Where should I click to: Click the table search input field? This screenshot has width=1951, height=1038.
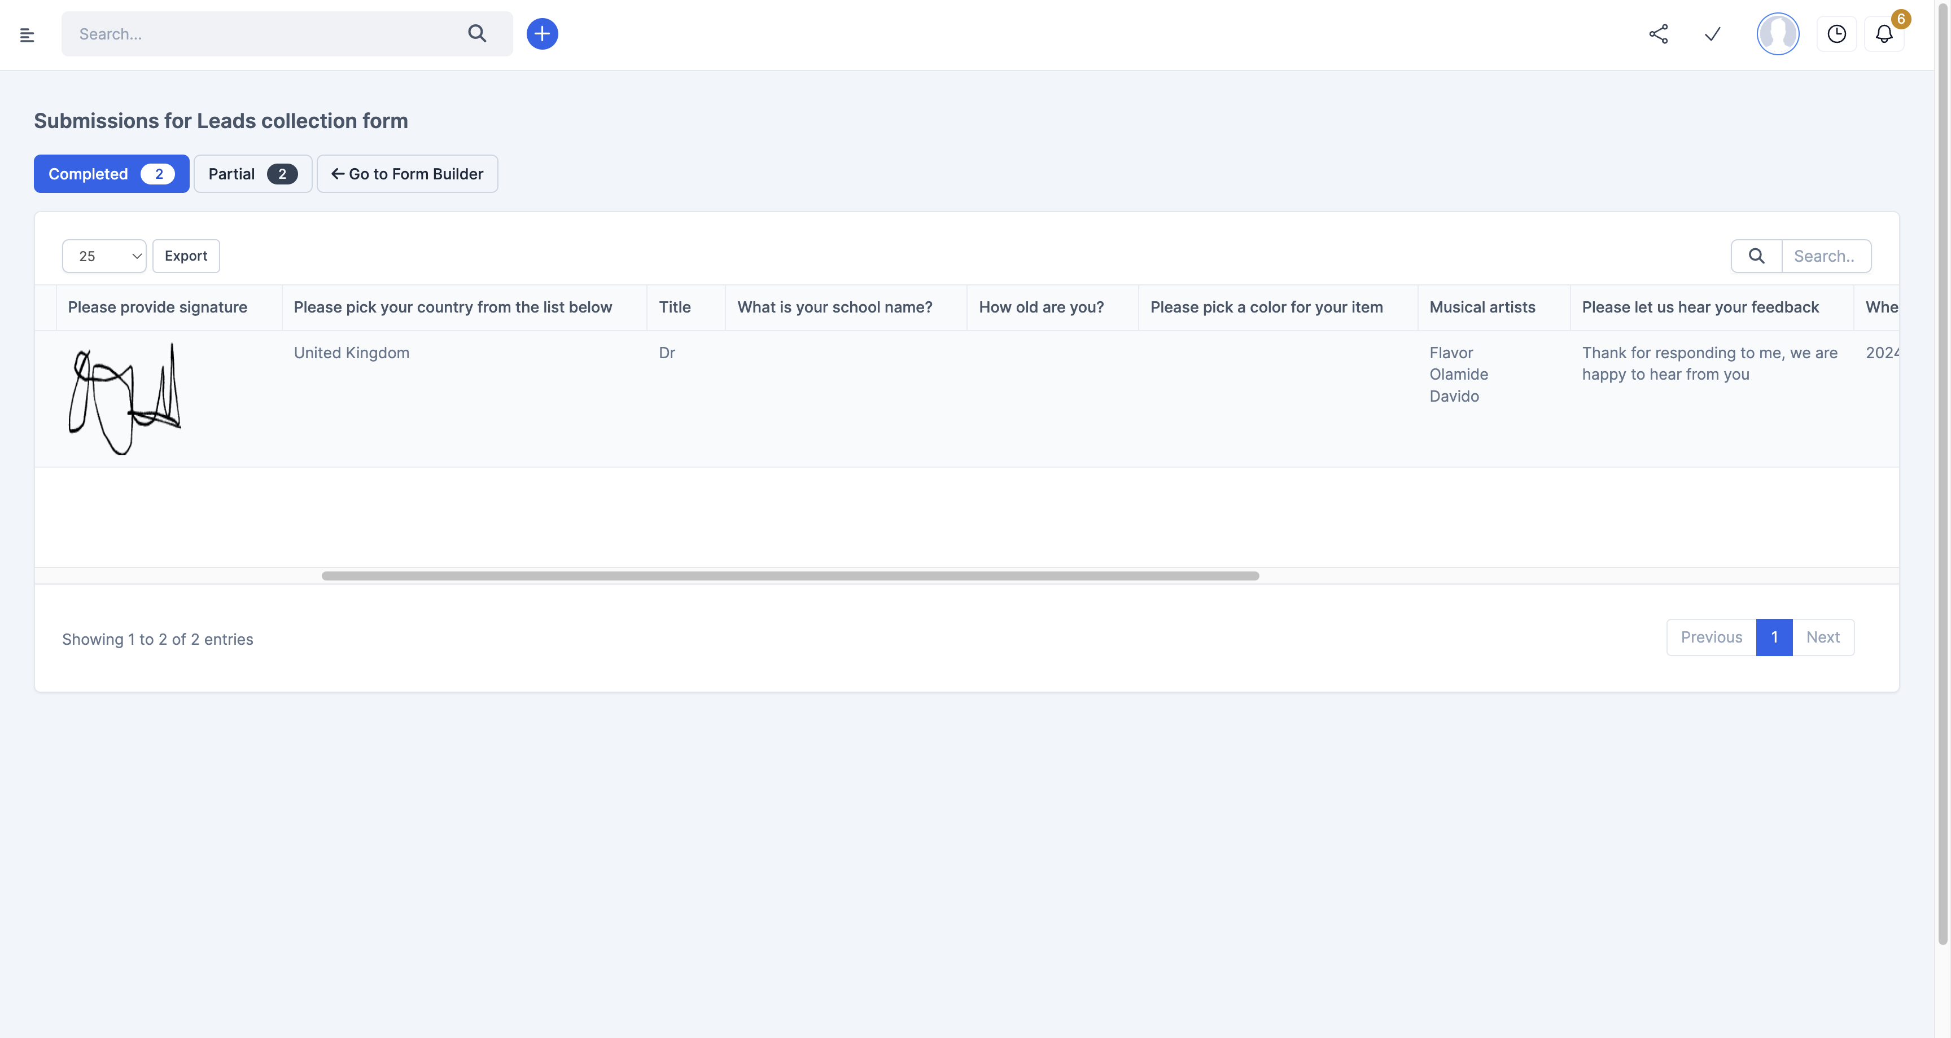(1827, 256)
